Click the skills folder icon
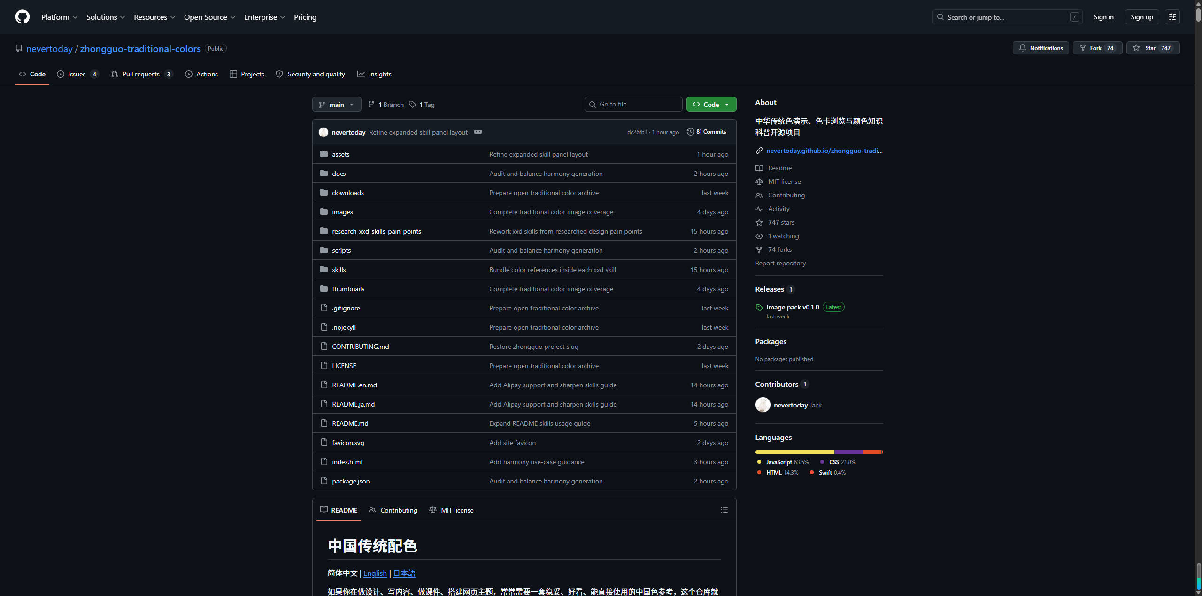Viewport: 1202px width, 596px height. (x=324, y=269)
